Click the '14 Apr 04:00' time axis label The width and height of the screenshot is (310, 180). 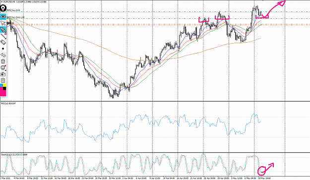click(x=169, y=178)
